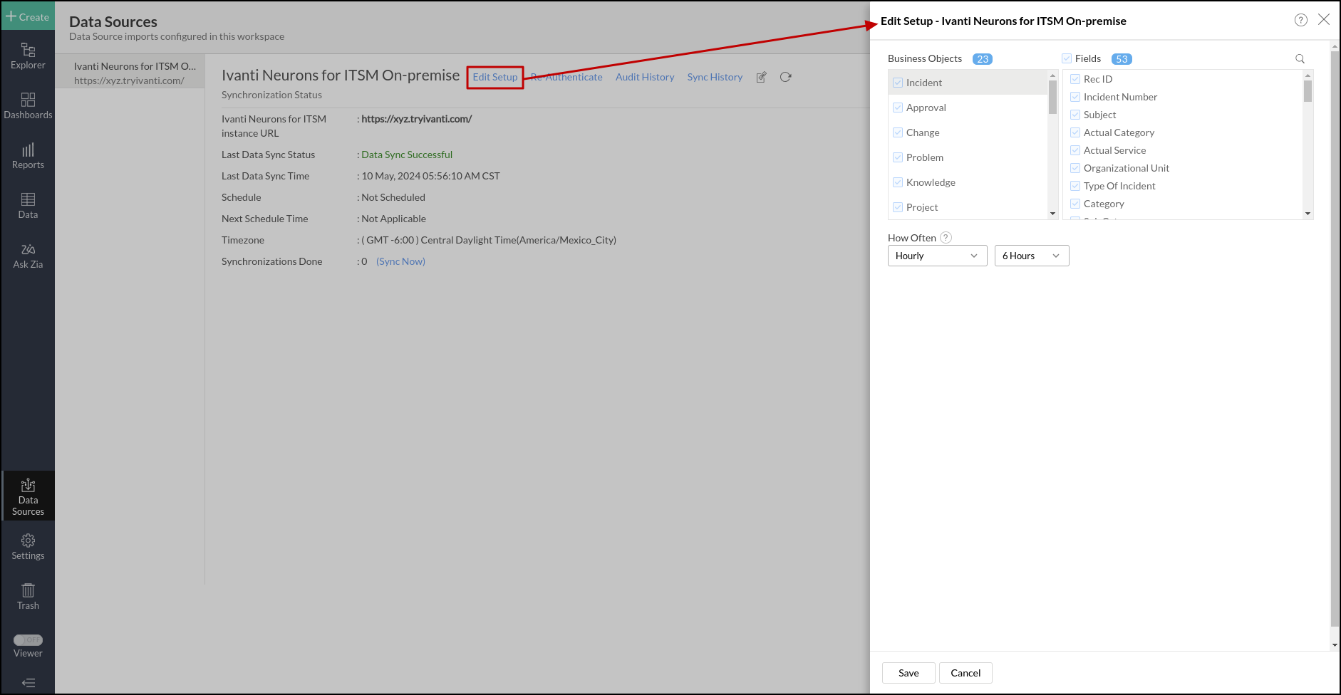The width and height of the screenshot is (1341, 695).
Task: Toggle the Viewer mode switch
Action: 28,640
